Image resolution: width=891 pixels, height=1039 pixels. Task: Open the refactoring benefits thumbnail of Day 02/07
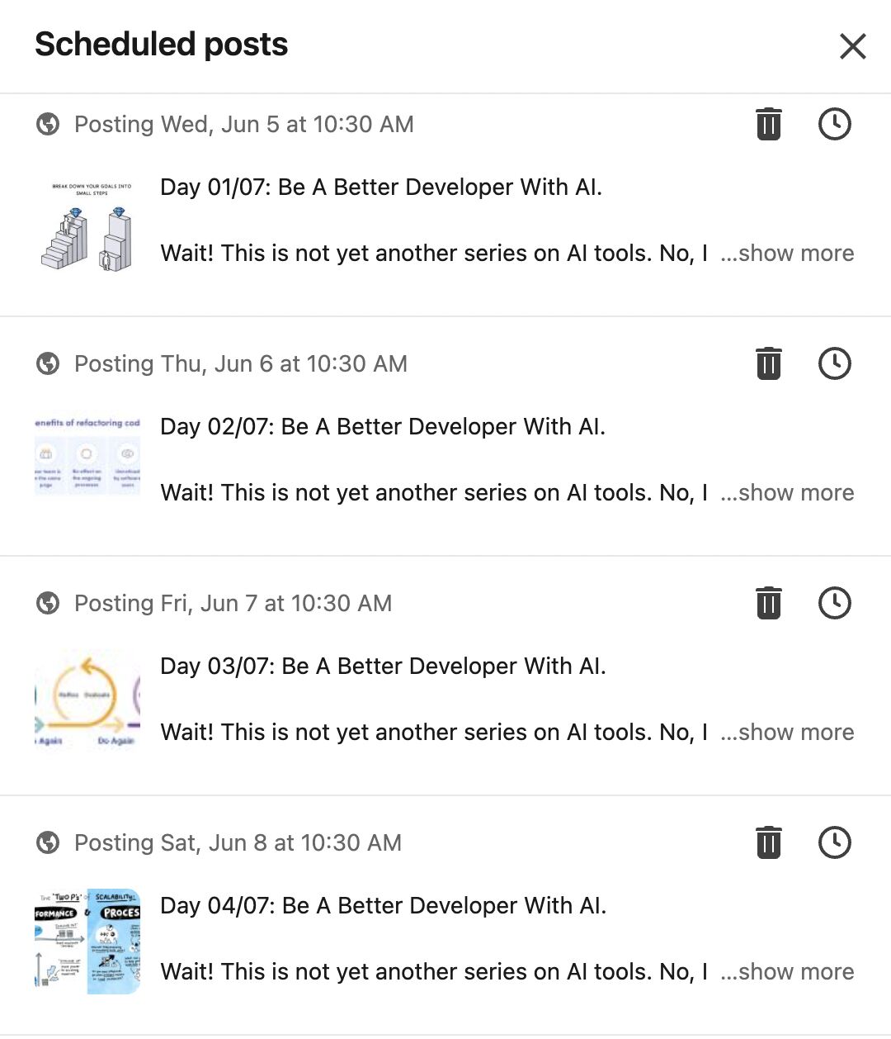pos(87,456)
